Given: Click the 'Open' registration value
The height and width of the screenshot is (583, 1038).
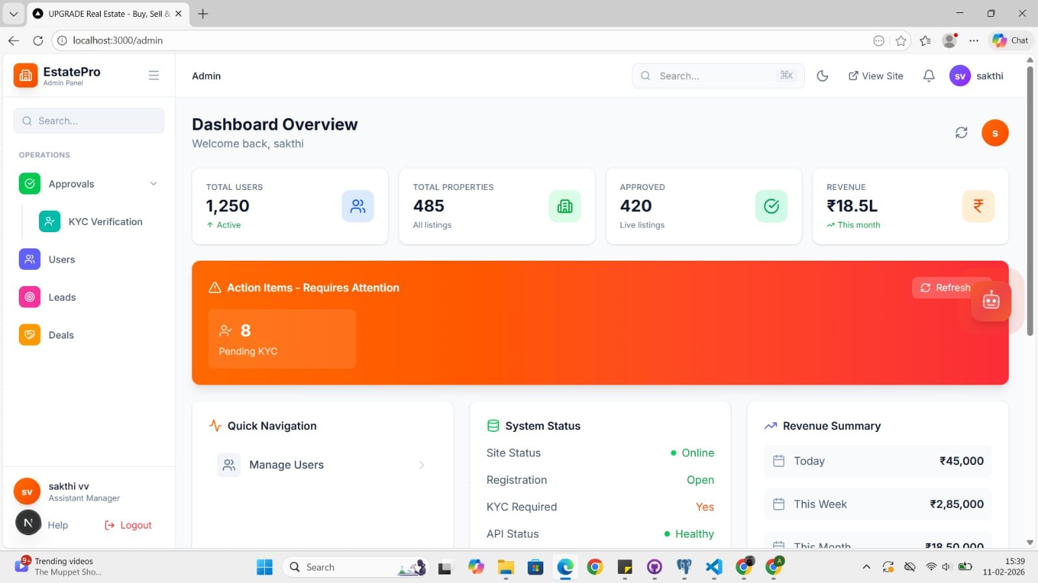Looking at the screenshot, I should click(700, 480).
